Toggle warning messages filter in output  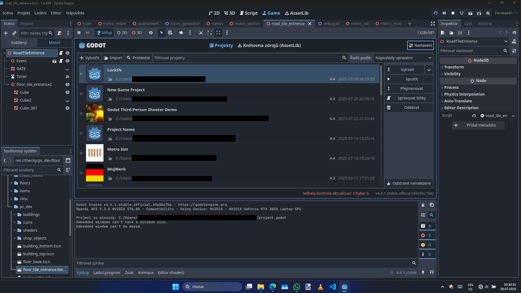(x=427, y=245)
